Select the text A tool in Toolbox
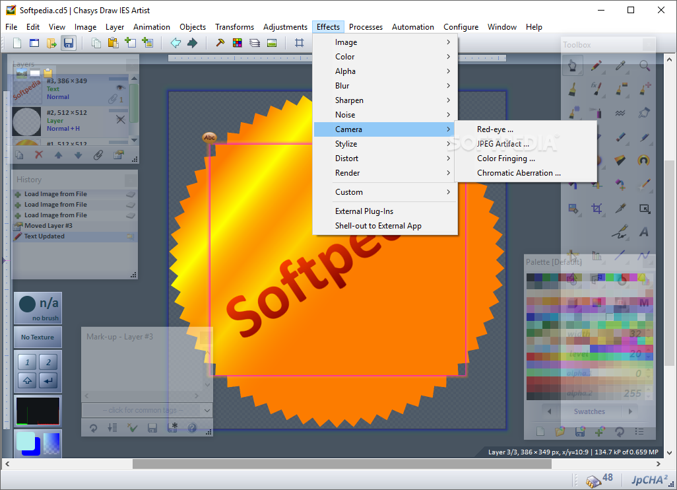Screen dimensions: 677x490 click(644, 232)
